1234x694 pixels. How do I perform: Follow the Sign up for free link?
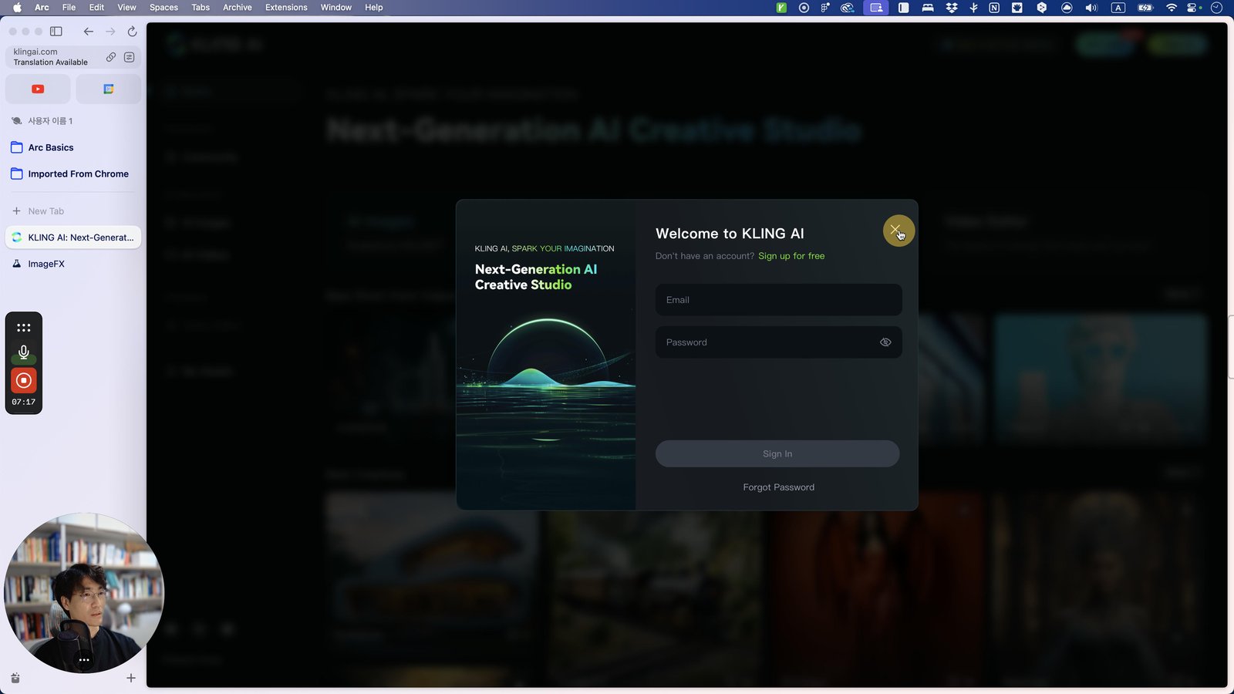[x=791, y=256]
